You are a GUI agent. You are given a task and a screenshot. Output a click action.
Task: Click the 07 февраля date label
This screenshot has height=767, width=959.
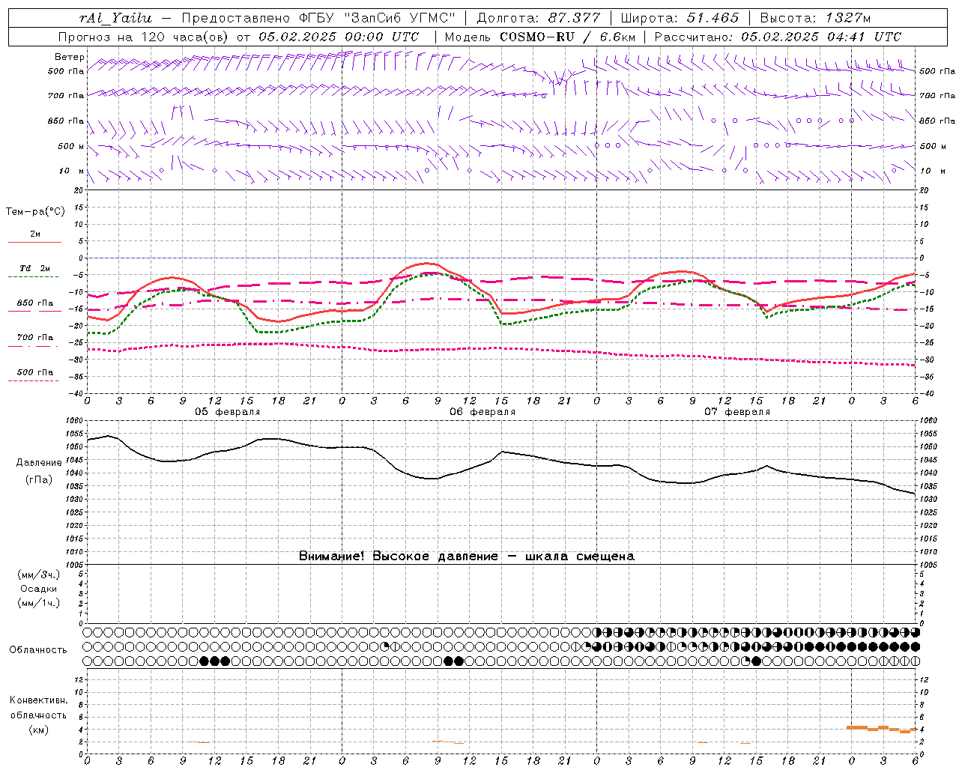(x=737, y=412)
